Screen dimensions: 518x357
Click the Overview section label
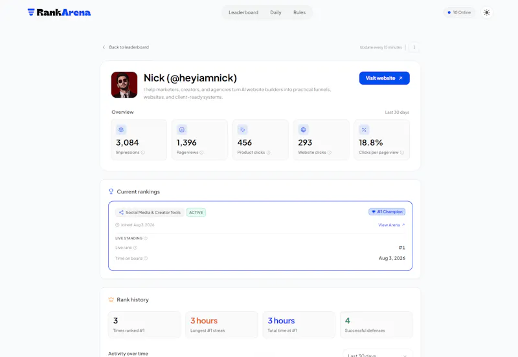[122, 112]
